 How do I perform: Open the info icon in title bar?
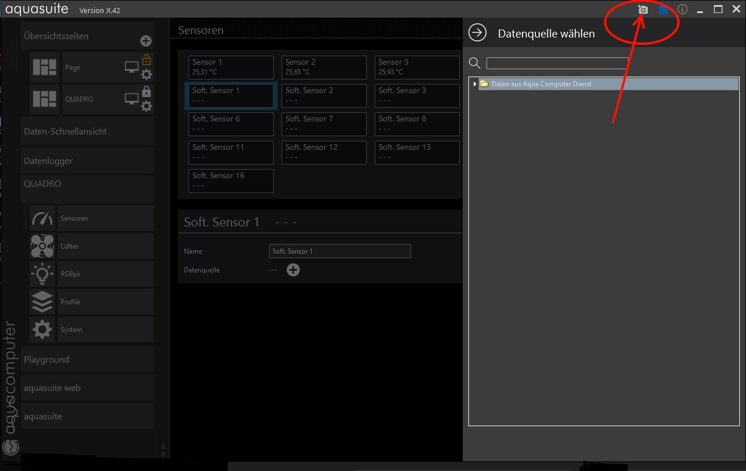[x=682, y=10]
